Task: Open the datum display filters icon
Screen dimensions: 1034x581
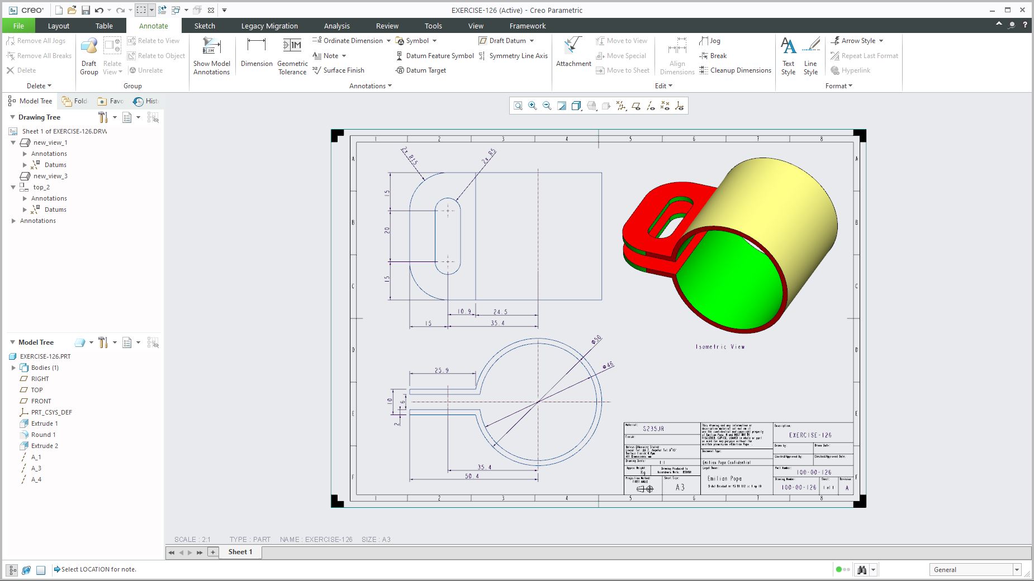Action: pos(621,106)
